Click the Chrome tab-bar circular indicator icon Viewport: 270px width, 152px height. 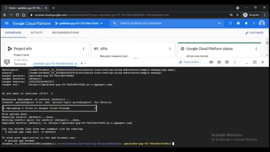coord(238,8)
